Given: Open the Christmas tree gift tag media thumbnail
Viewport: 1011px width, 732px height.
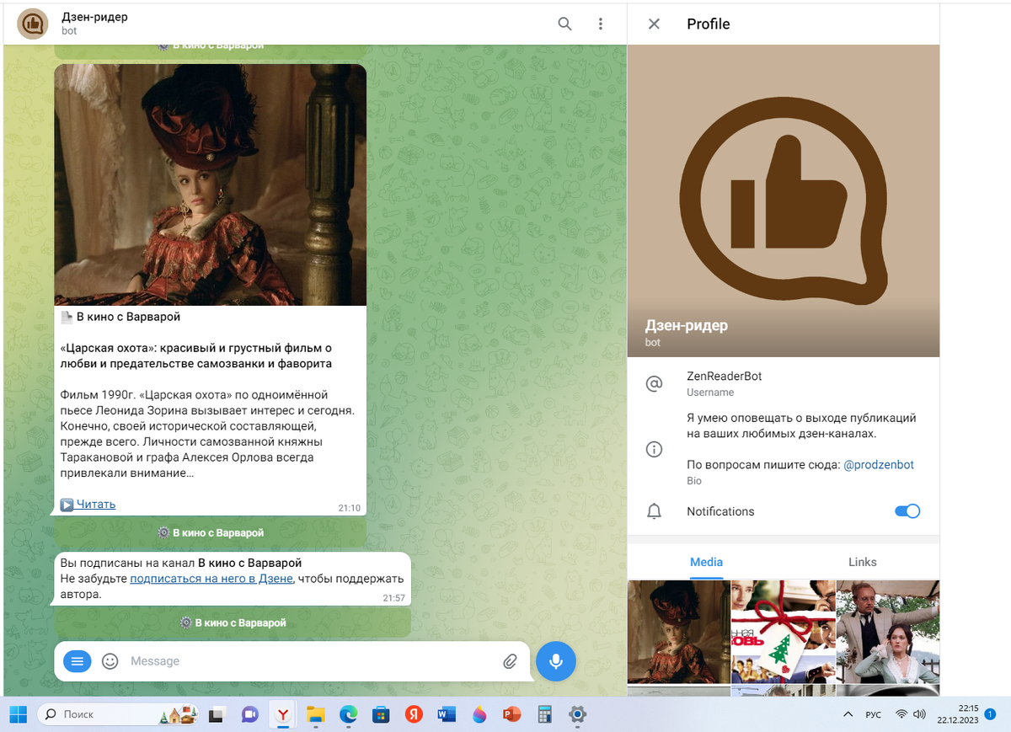Looking at the screenshot, I should pos(783,631).
